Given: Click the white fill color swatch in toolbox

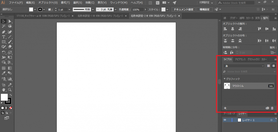Looking at the screenshot, I should tap(4, 97).
